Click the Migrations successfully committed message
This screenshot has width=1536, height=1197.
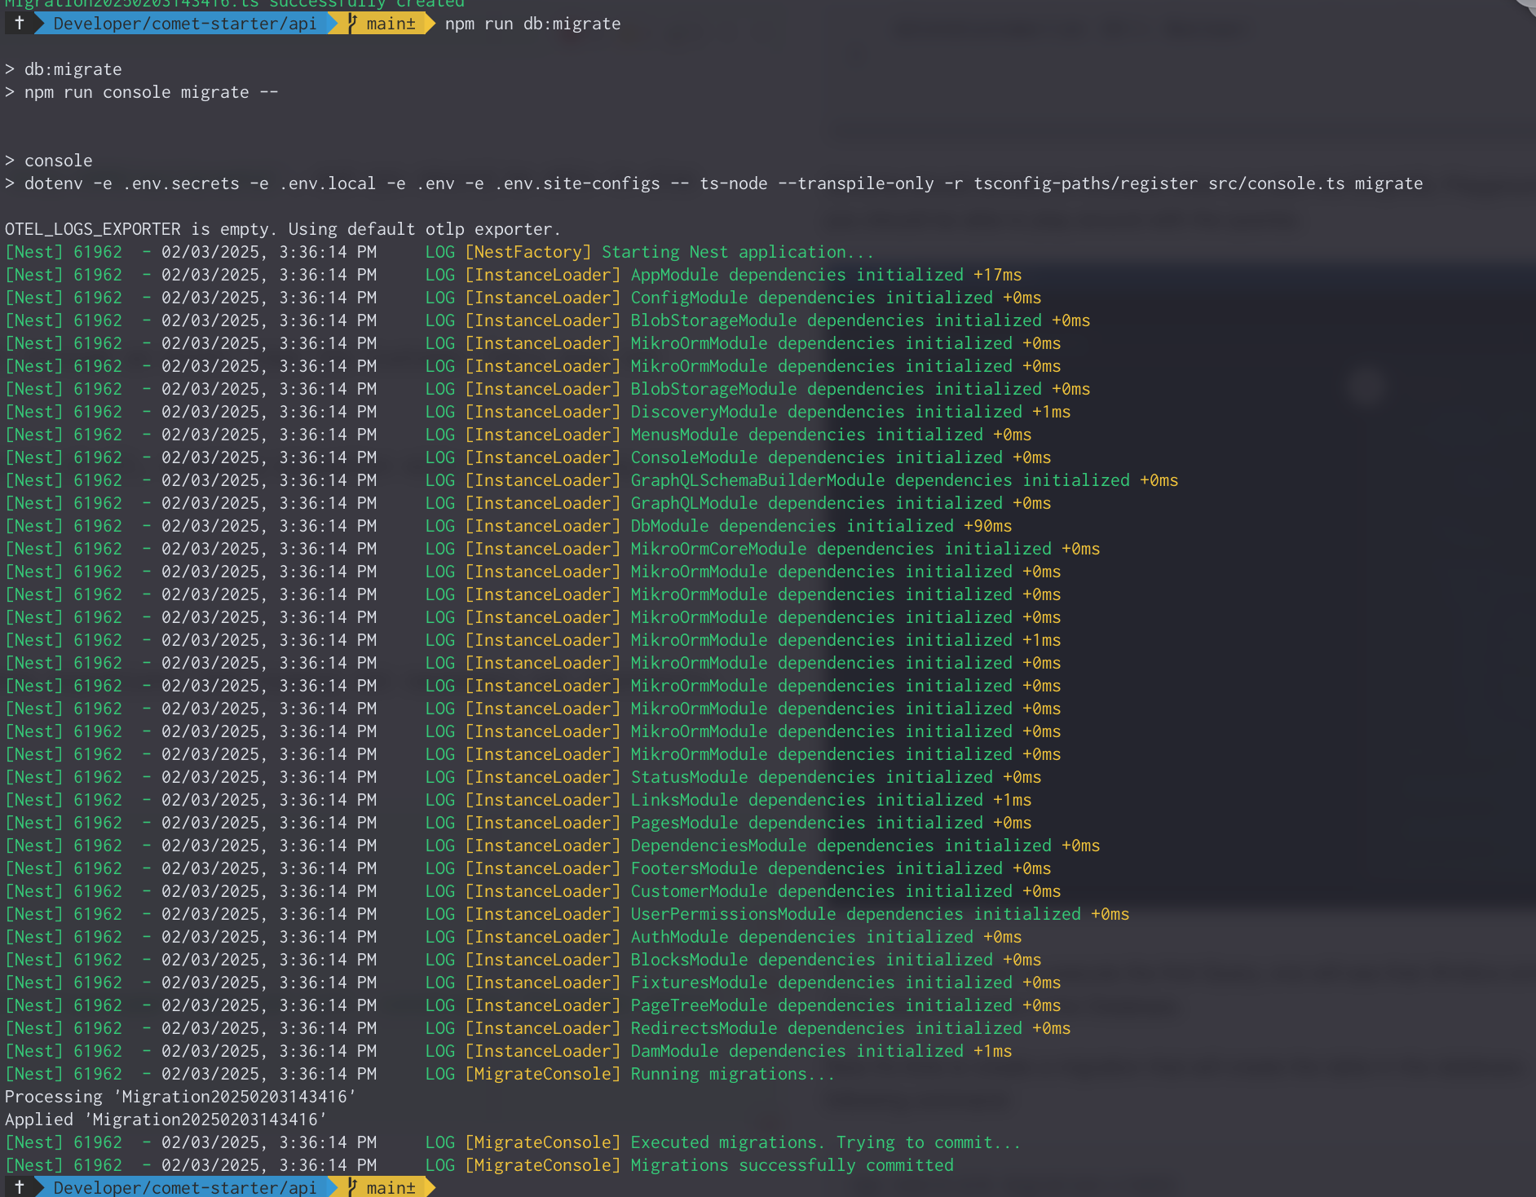(791, 1165)
